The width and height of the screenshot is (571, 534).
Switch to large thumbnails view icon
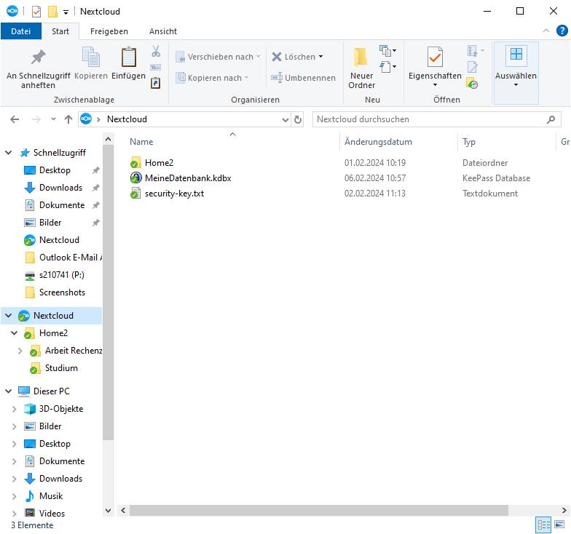(x=559, y=525)
